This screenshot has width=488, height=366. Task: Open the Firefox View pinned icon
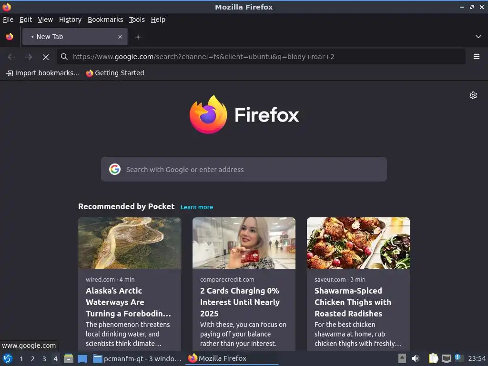[x=10, y=37]
